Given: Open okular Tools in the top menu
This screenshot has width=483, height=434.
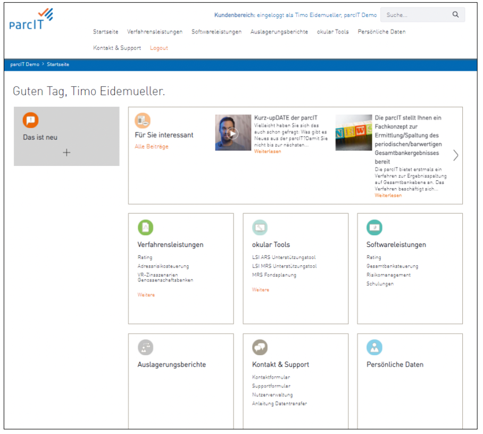Looking at the screenshot, I should tap(332, 32).
